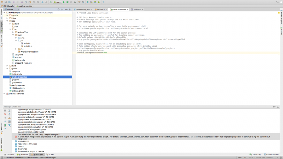Navigate Back with the left arrow icon
This screenshot has height=159, width=283.
click(x=42, y=2)
